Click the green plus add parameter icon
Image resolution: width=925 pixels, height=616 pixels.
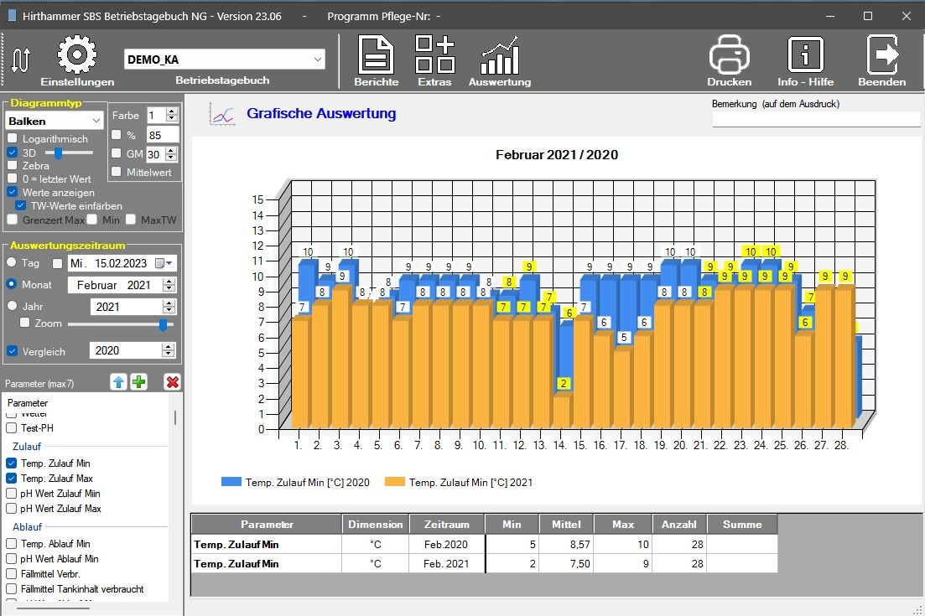tap(139, 382)
